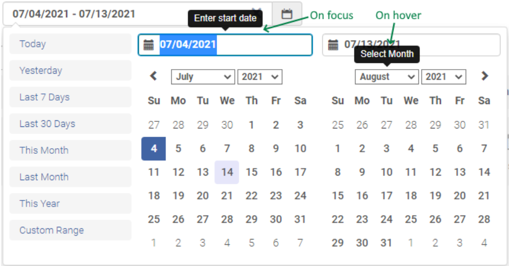Screen dimensions: 509x266
Task: Click the calendar icon in start date field
Action: [x=148, y=45]
